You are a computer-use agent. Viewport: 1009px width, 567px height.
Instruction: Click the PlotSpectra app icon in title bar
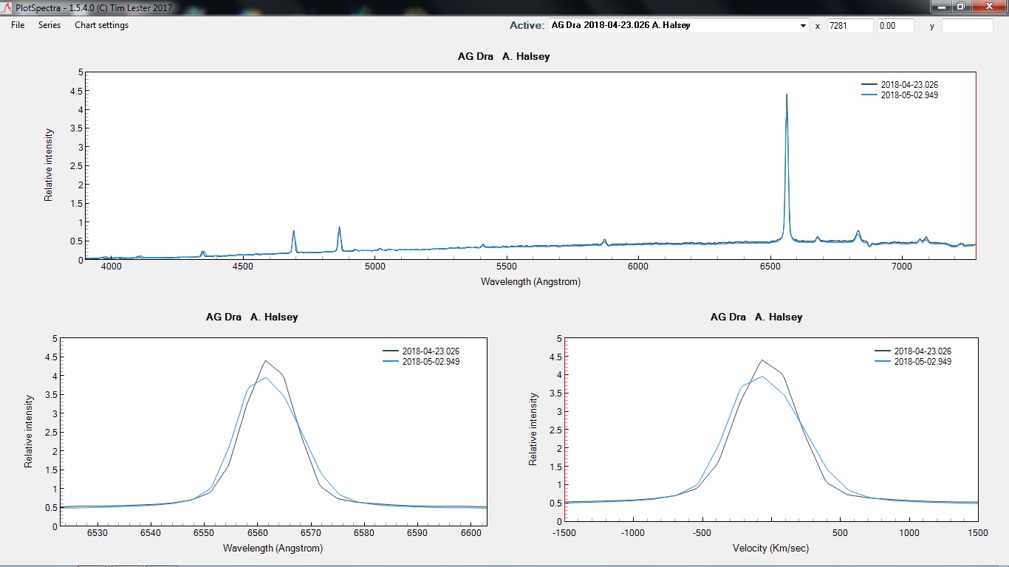coord(7,7)
